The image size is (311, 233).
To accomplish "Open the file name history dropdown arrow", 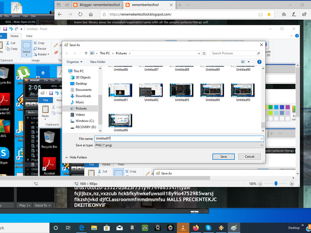I will pyautogui.click(x=261, y=139).
